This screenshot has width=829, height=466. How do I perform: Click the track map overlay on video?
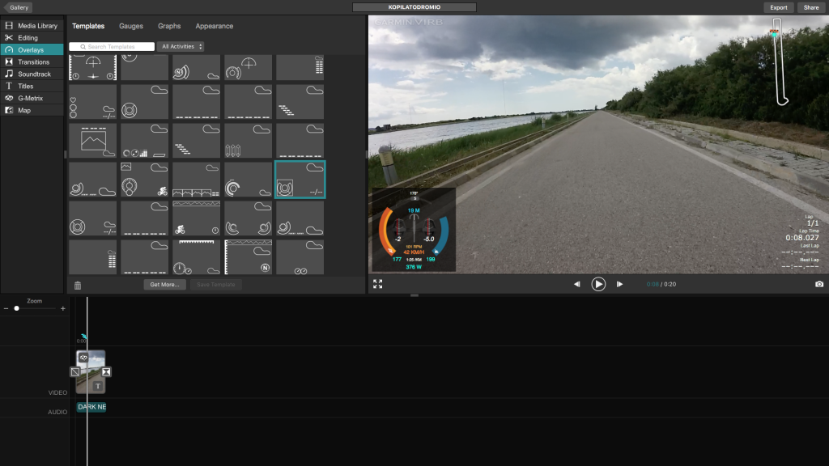780,61
